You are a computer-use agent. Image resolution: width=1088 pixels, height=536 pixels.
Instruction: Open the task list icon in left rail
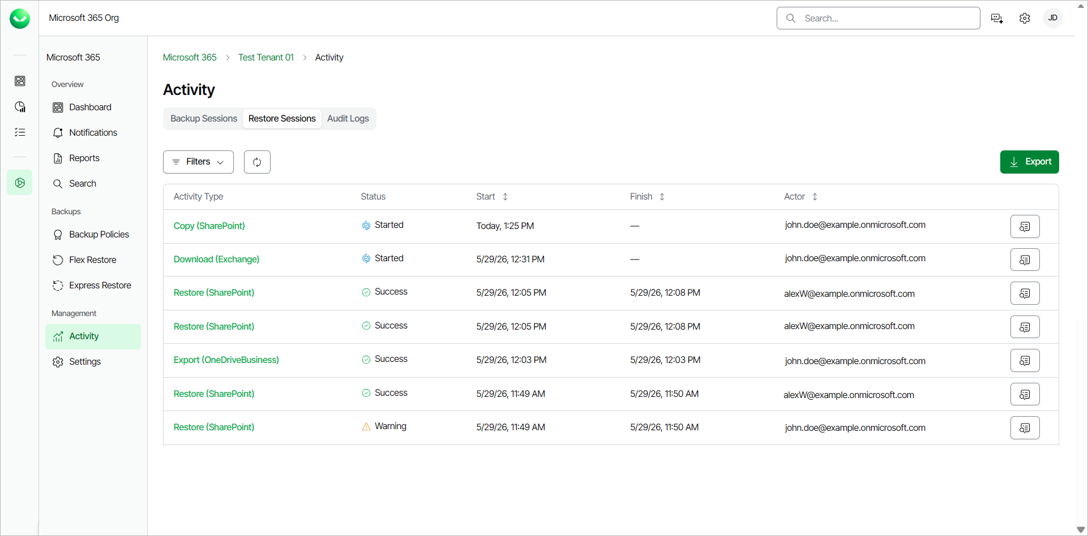[x=20, y=132]
